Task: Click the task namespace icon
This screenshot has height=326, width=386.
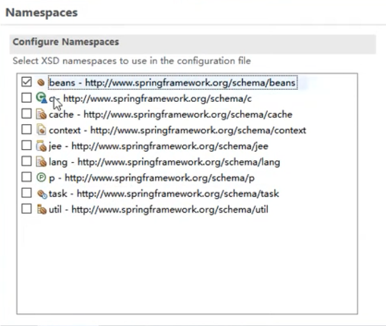Action: point(42,194)
